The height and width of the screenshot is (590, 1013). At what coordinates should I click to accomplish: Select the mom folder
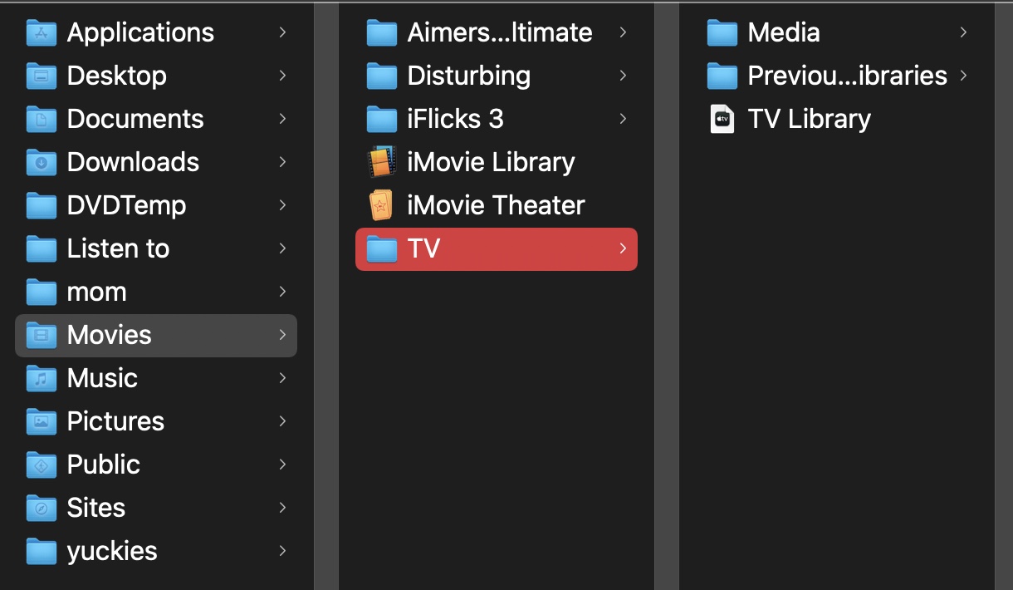(96, 292)
